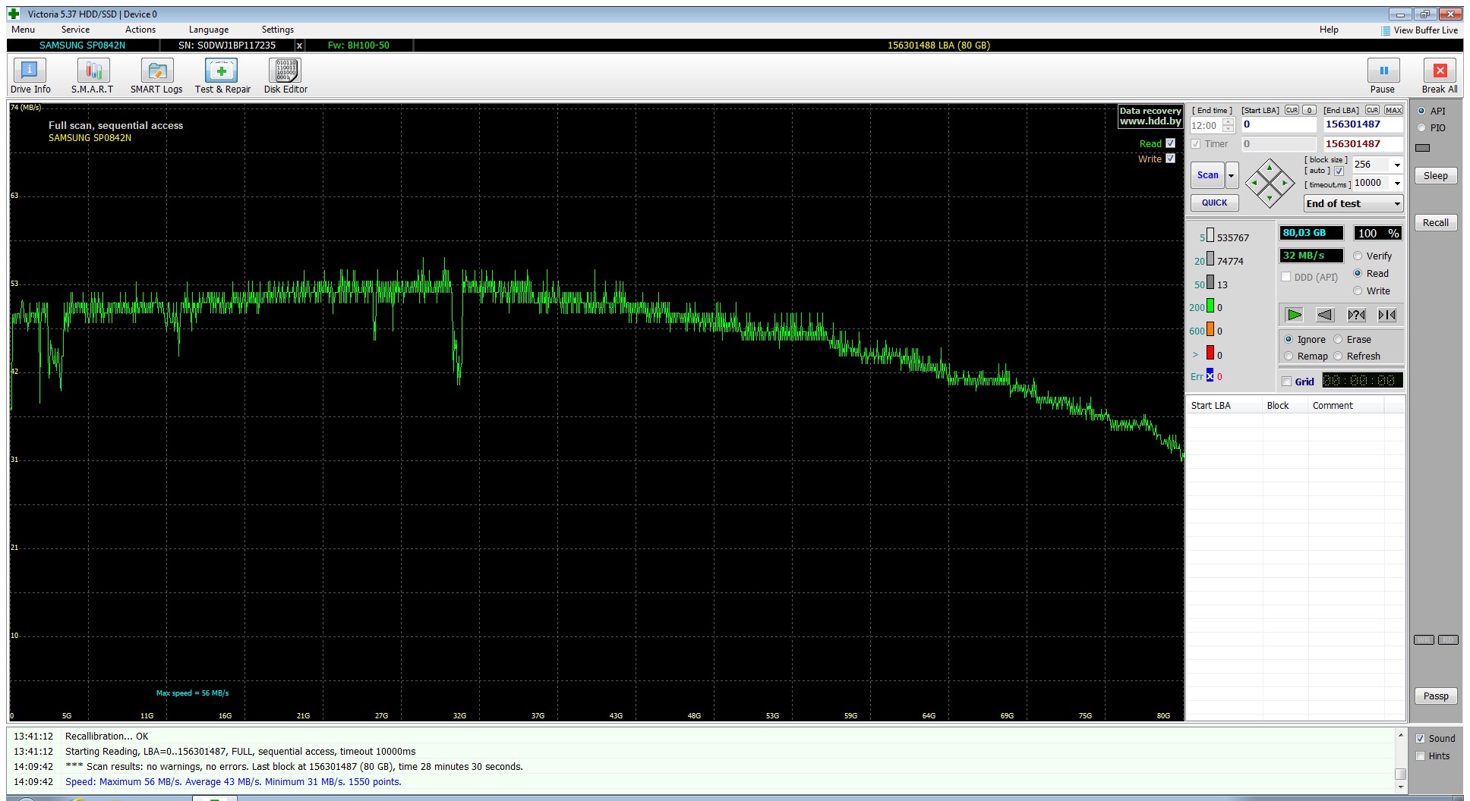The width and height of the screenshot is (1470, 801).
Task: Start scan with the green play arrow
Action: (1295, 315)
